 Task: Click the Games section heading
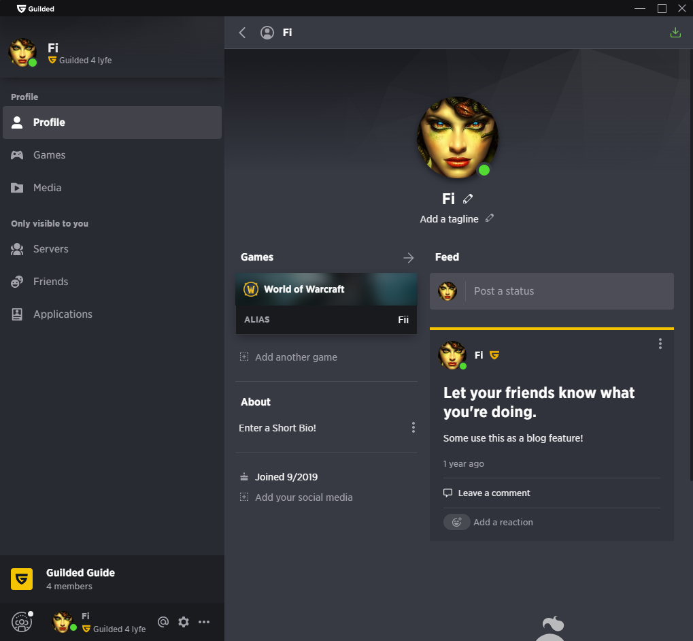[257, 257]
